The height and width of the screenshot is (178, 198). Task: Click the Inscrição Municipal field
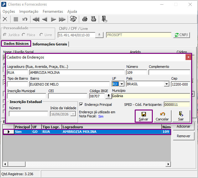(x=27, y=96)
